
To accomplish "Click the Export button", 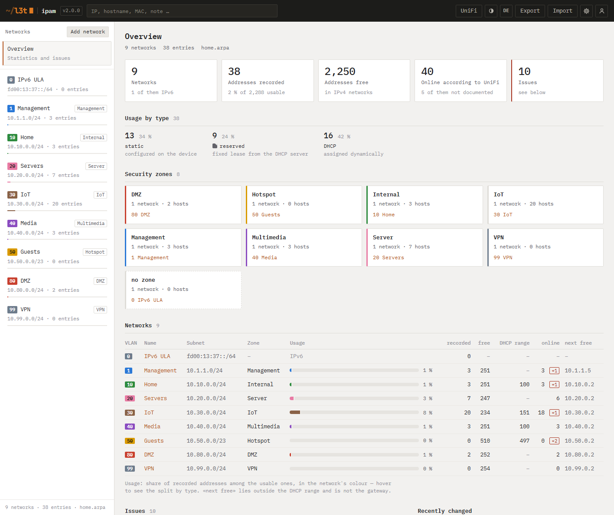I will pyautogui.click(x=530, y=11).
